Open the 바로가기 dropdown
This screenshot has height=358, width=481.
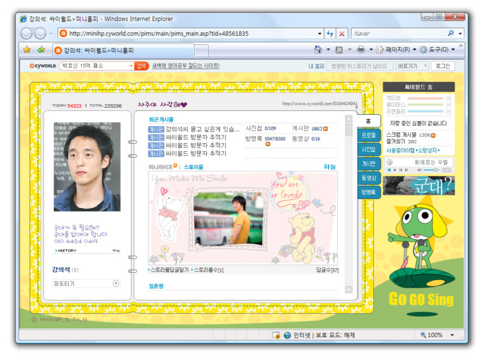pyautogui.click(x=412, y=66)
